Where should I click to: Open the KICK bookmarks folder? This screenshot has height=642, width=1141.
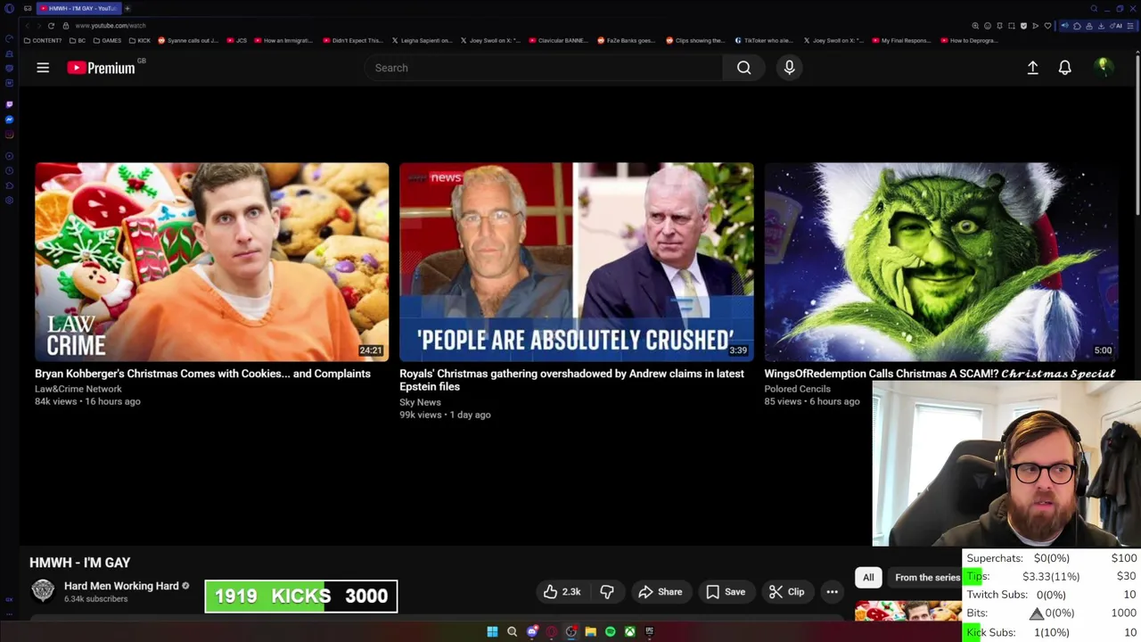[140, 40]
